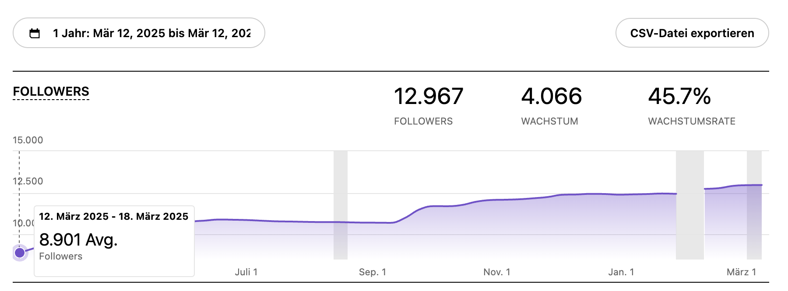Click the März 1 axis label
788x291 pixels.
[741, 272]
